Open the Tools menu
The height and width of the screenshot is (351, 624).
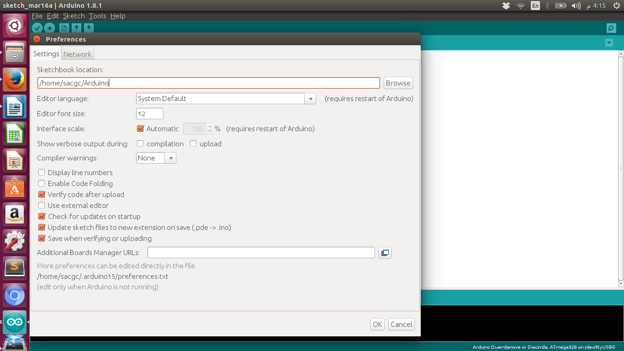(98, 16)
